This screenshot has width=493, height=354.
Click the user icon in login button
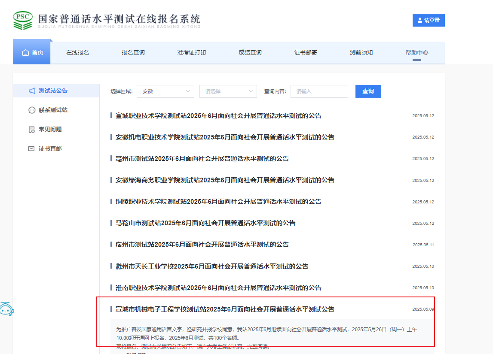[x=420, y=20]
